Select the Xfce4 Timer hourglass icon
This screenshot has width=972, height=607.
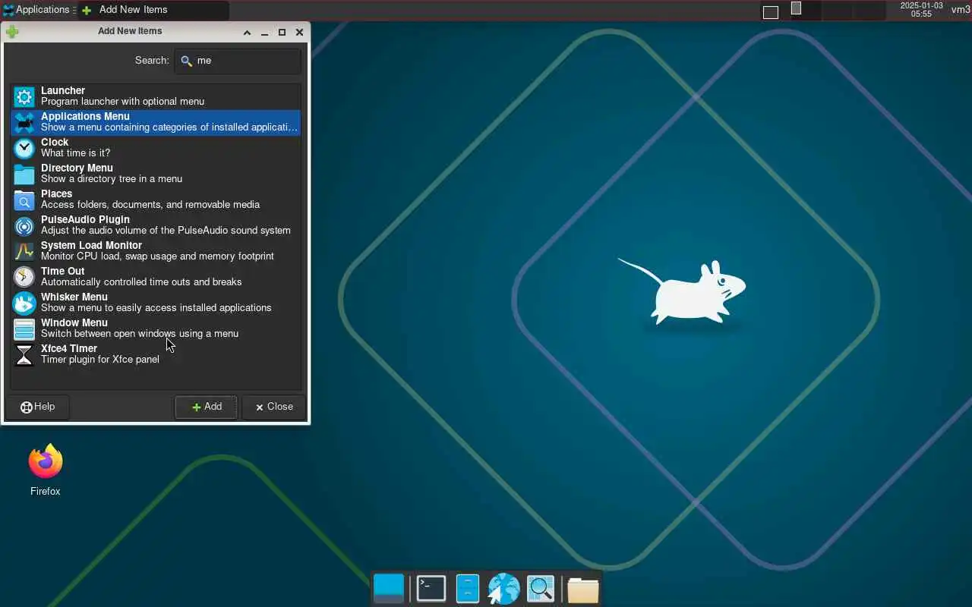click(x=24, y=354)
